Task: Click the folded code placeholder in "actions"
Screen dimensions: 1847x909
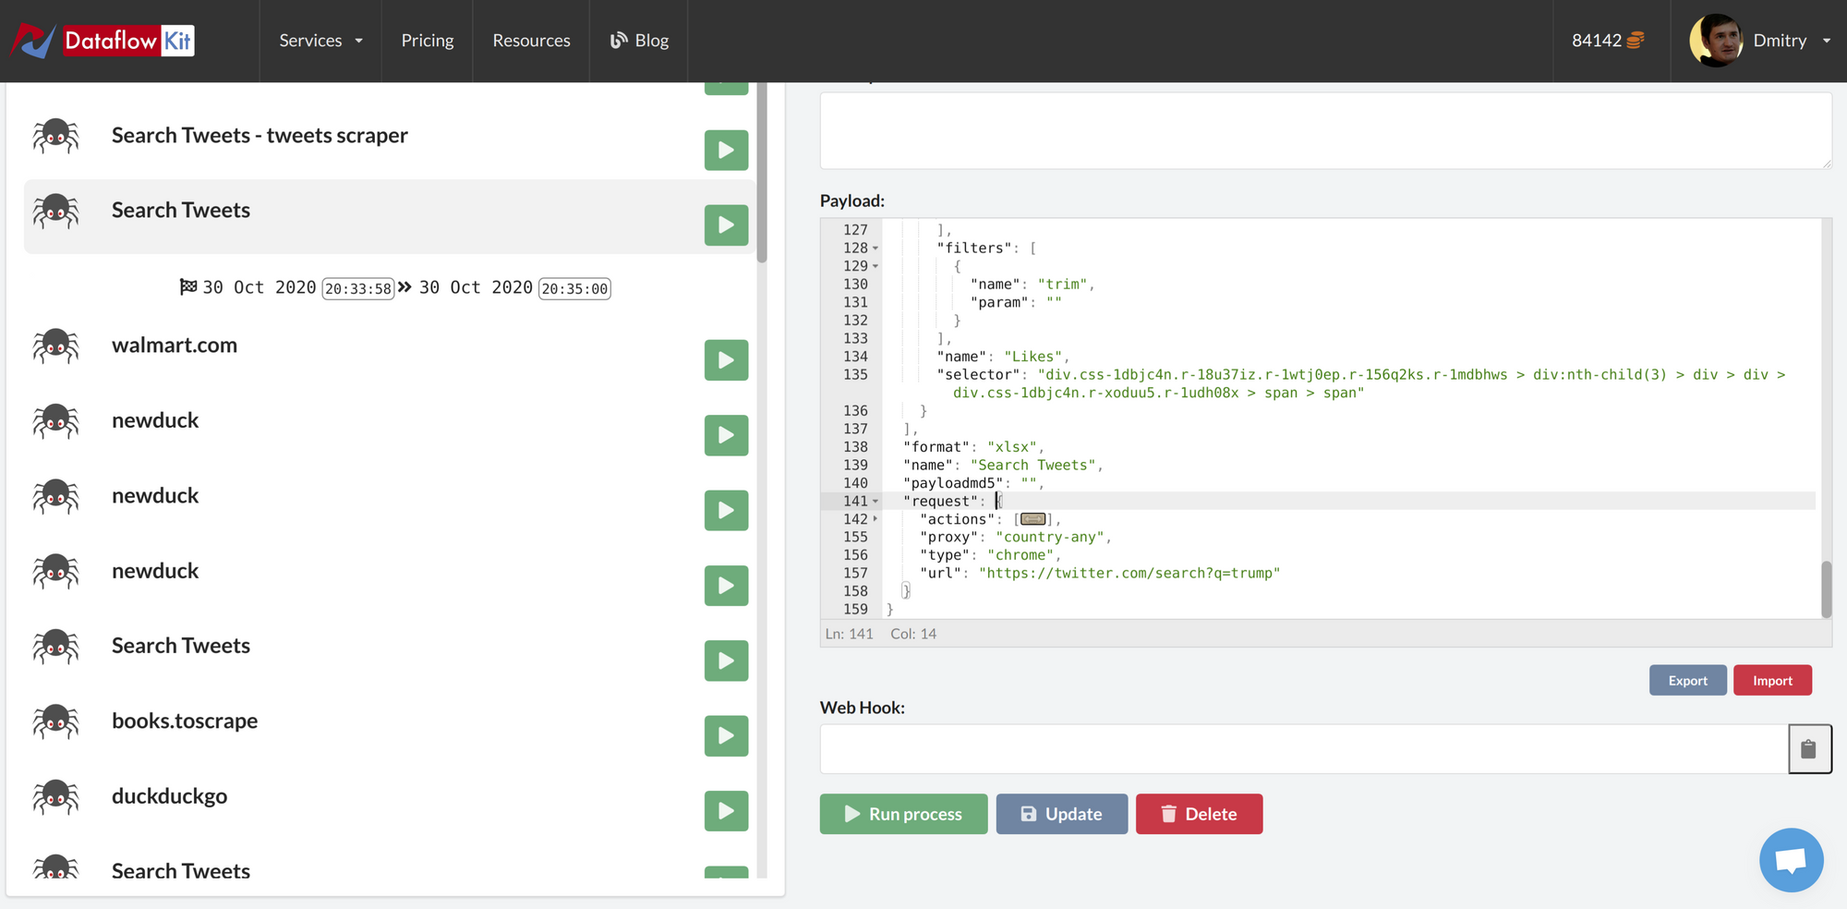Action: click(x=1033, y=519)
